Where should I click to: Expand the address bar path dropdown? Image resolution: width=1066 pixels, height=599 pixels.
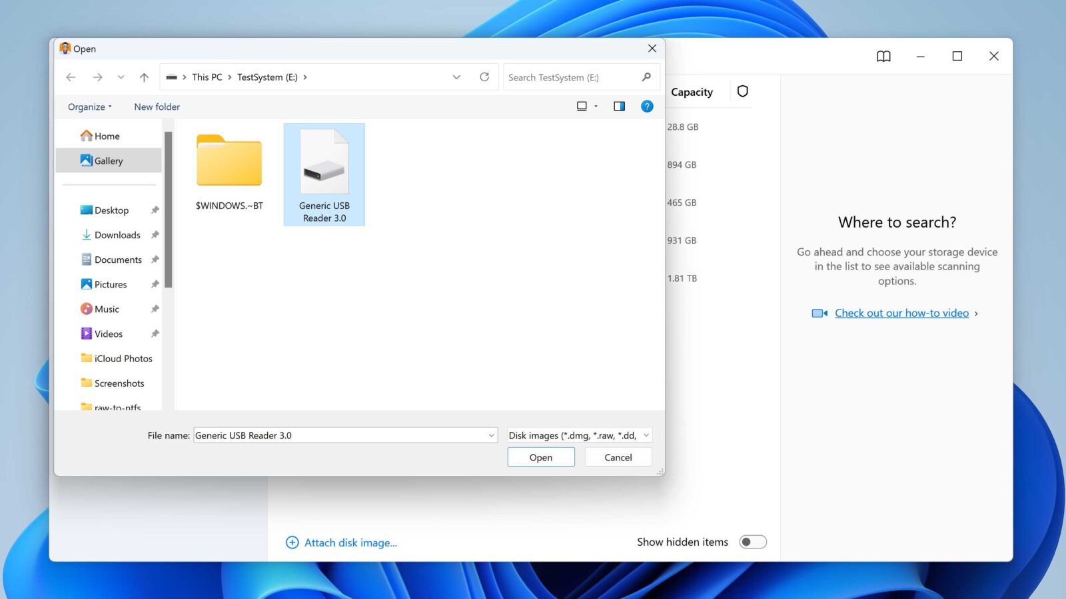click(456, 77)
